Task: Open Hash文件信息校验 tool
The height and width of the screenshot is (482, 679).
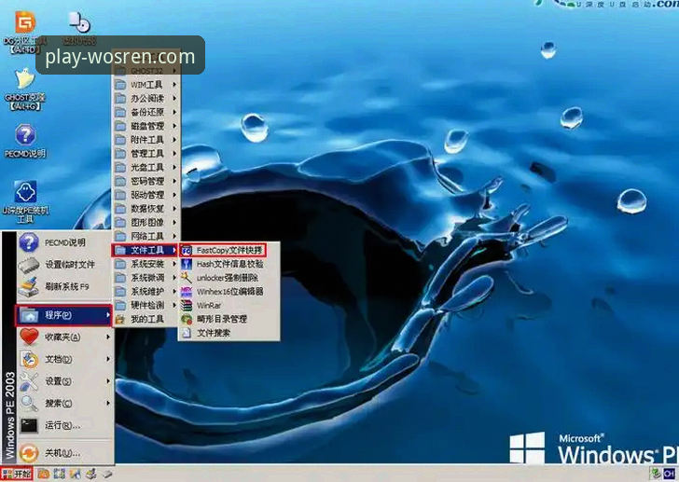Action: (x=229, y=264)
